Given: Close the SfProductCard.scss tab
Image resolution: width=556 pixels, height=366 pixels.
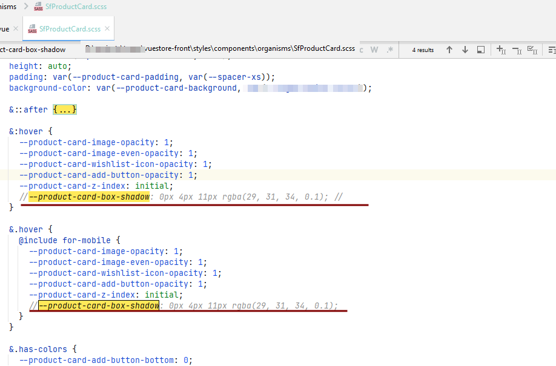Looking at the screenshot, I should (x=107, y=28).
